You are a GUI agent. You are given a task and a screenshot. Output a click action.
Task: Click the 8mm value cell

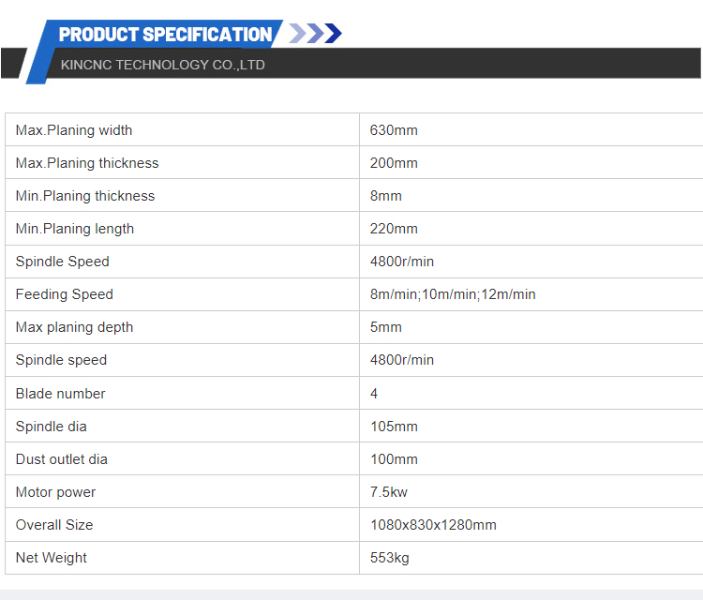[386, 196]
